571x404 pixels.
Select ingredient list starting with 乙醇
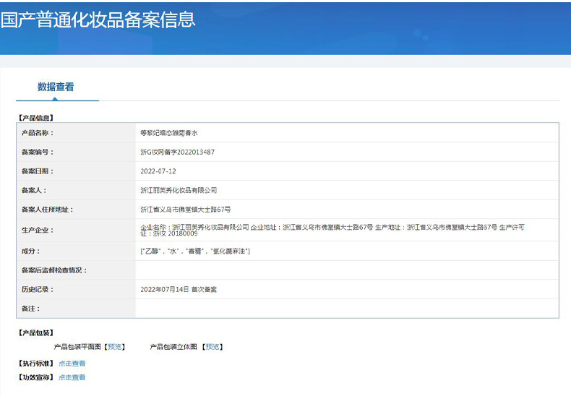(x=195, y=251)
